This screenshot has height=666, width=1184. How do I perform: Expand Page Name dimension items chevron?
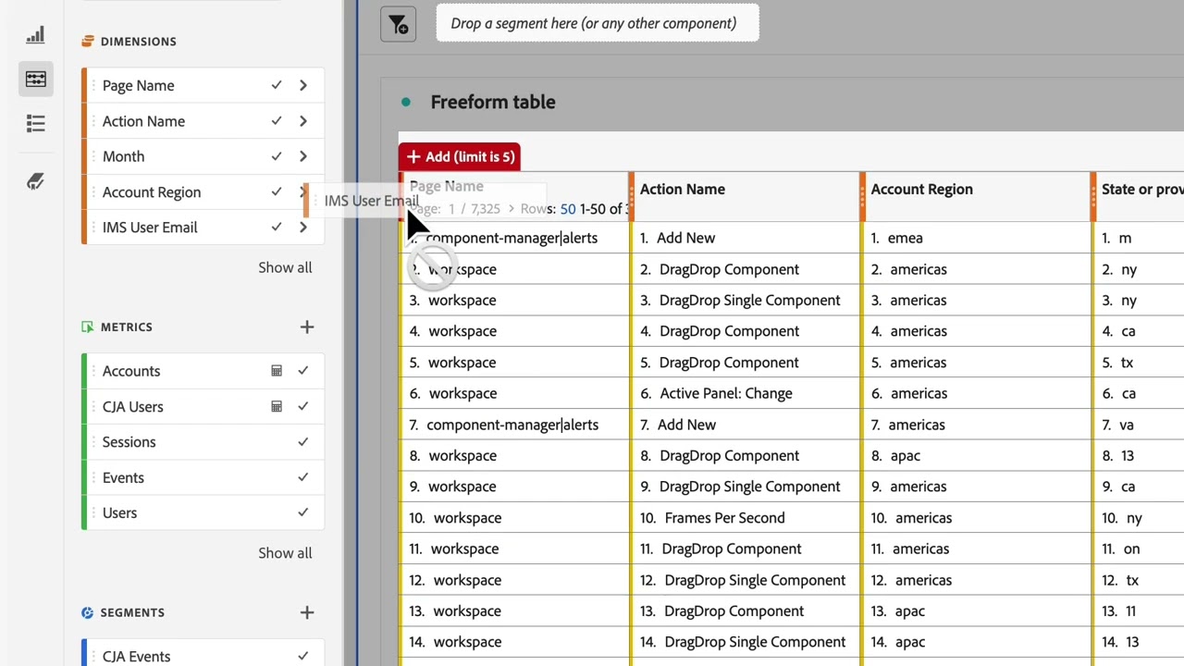302,85
